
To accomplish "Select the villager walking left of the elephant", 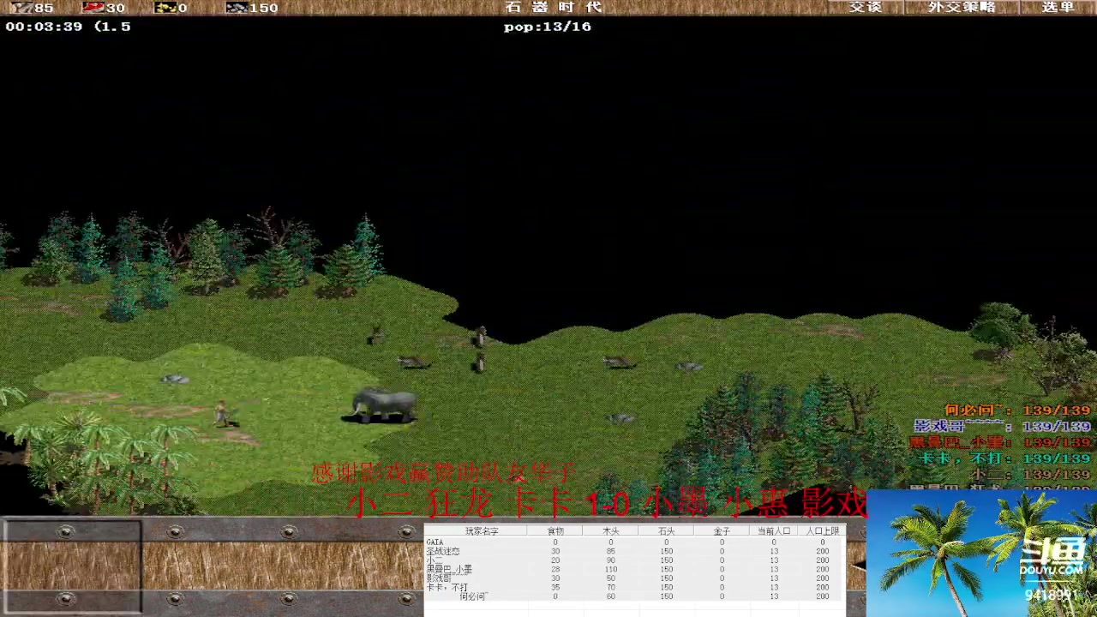I will (224, 414).
